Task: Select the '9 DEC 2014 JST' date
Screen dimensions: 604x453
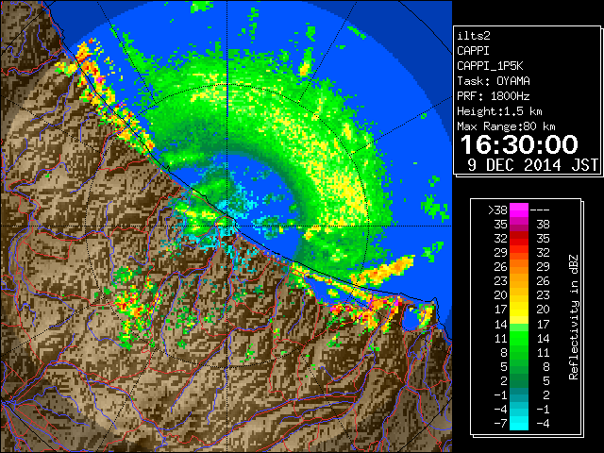Action: click(x=532, y=165)
